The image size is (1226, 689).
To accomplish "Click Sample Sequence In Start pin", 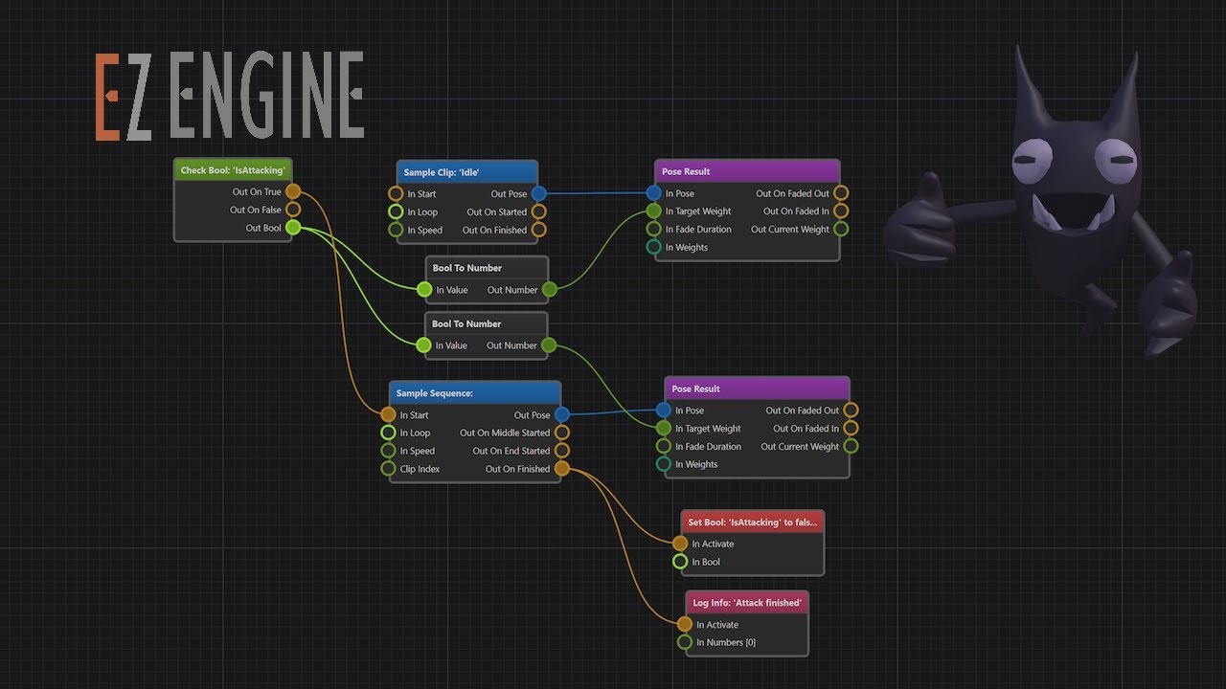I will coord(388,414).
